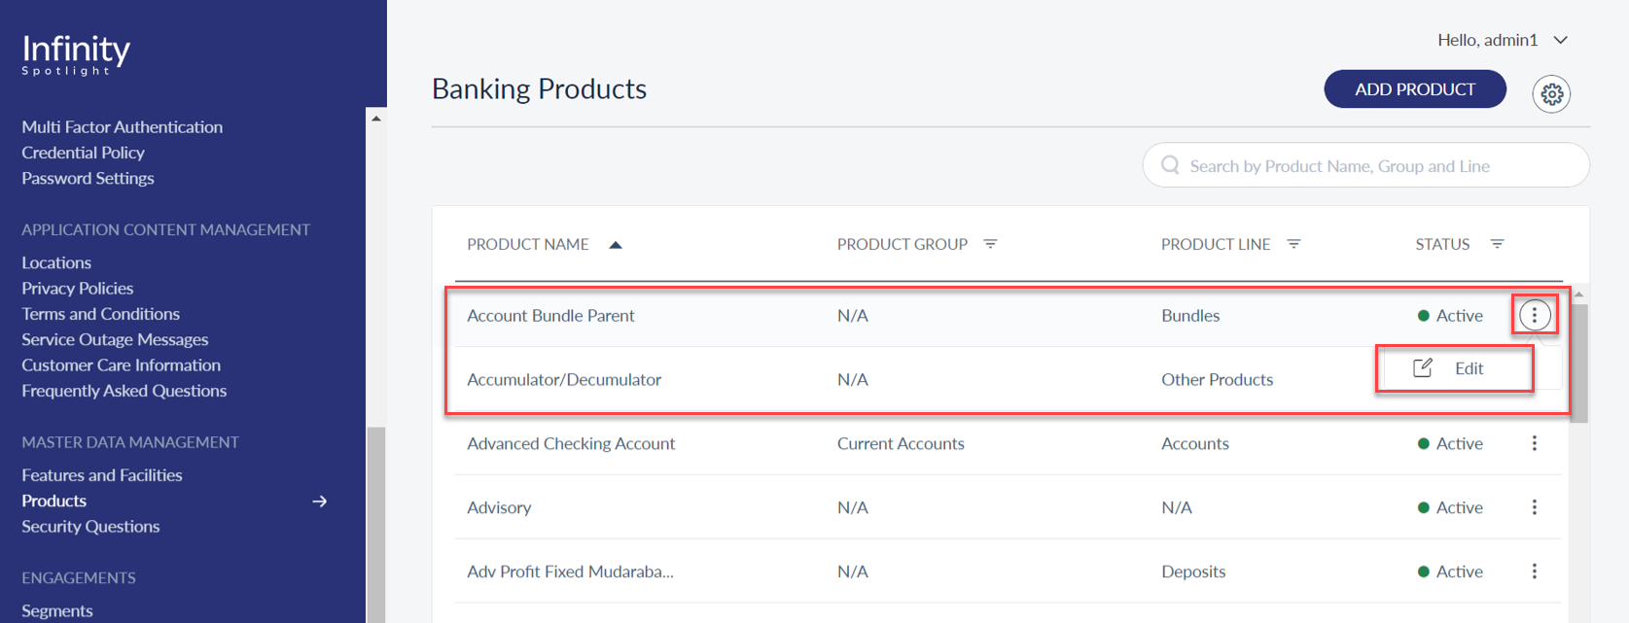This screenshot has width=1629, height=623.
Task: Open Security Questions page
Action: click(91, 527)
